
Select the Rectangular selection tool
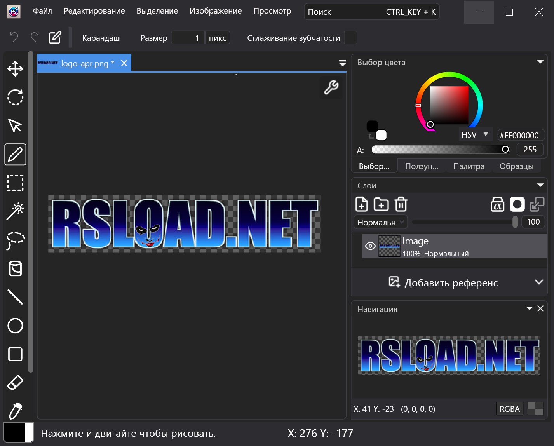tap(15, 183)
